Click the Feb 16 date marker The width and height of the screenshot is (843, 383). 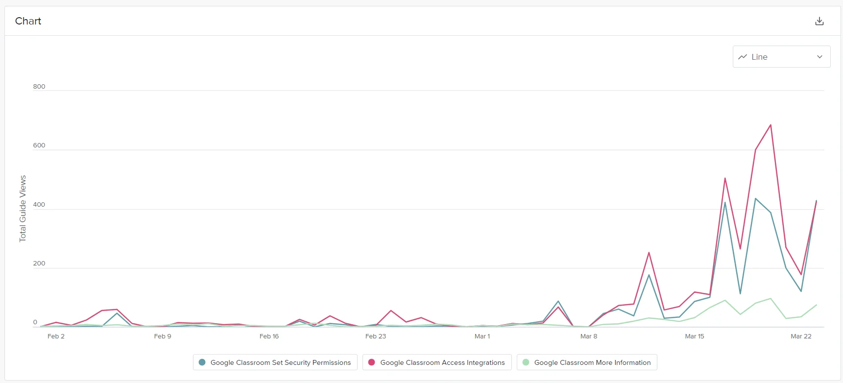(x=269, y=336)
